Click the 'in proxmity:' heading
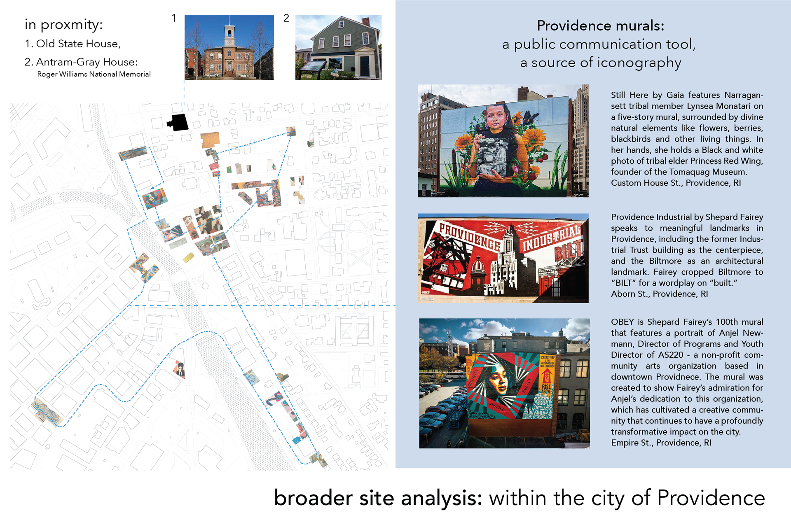The image size is (791, 527). click(x=63, y=25)
